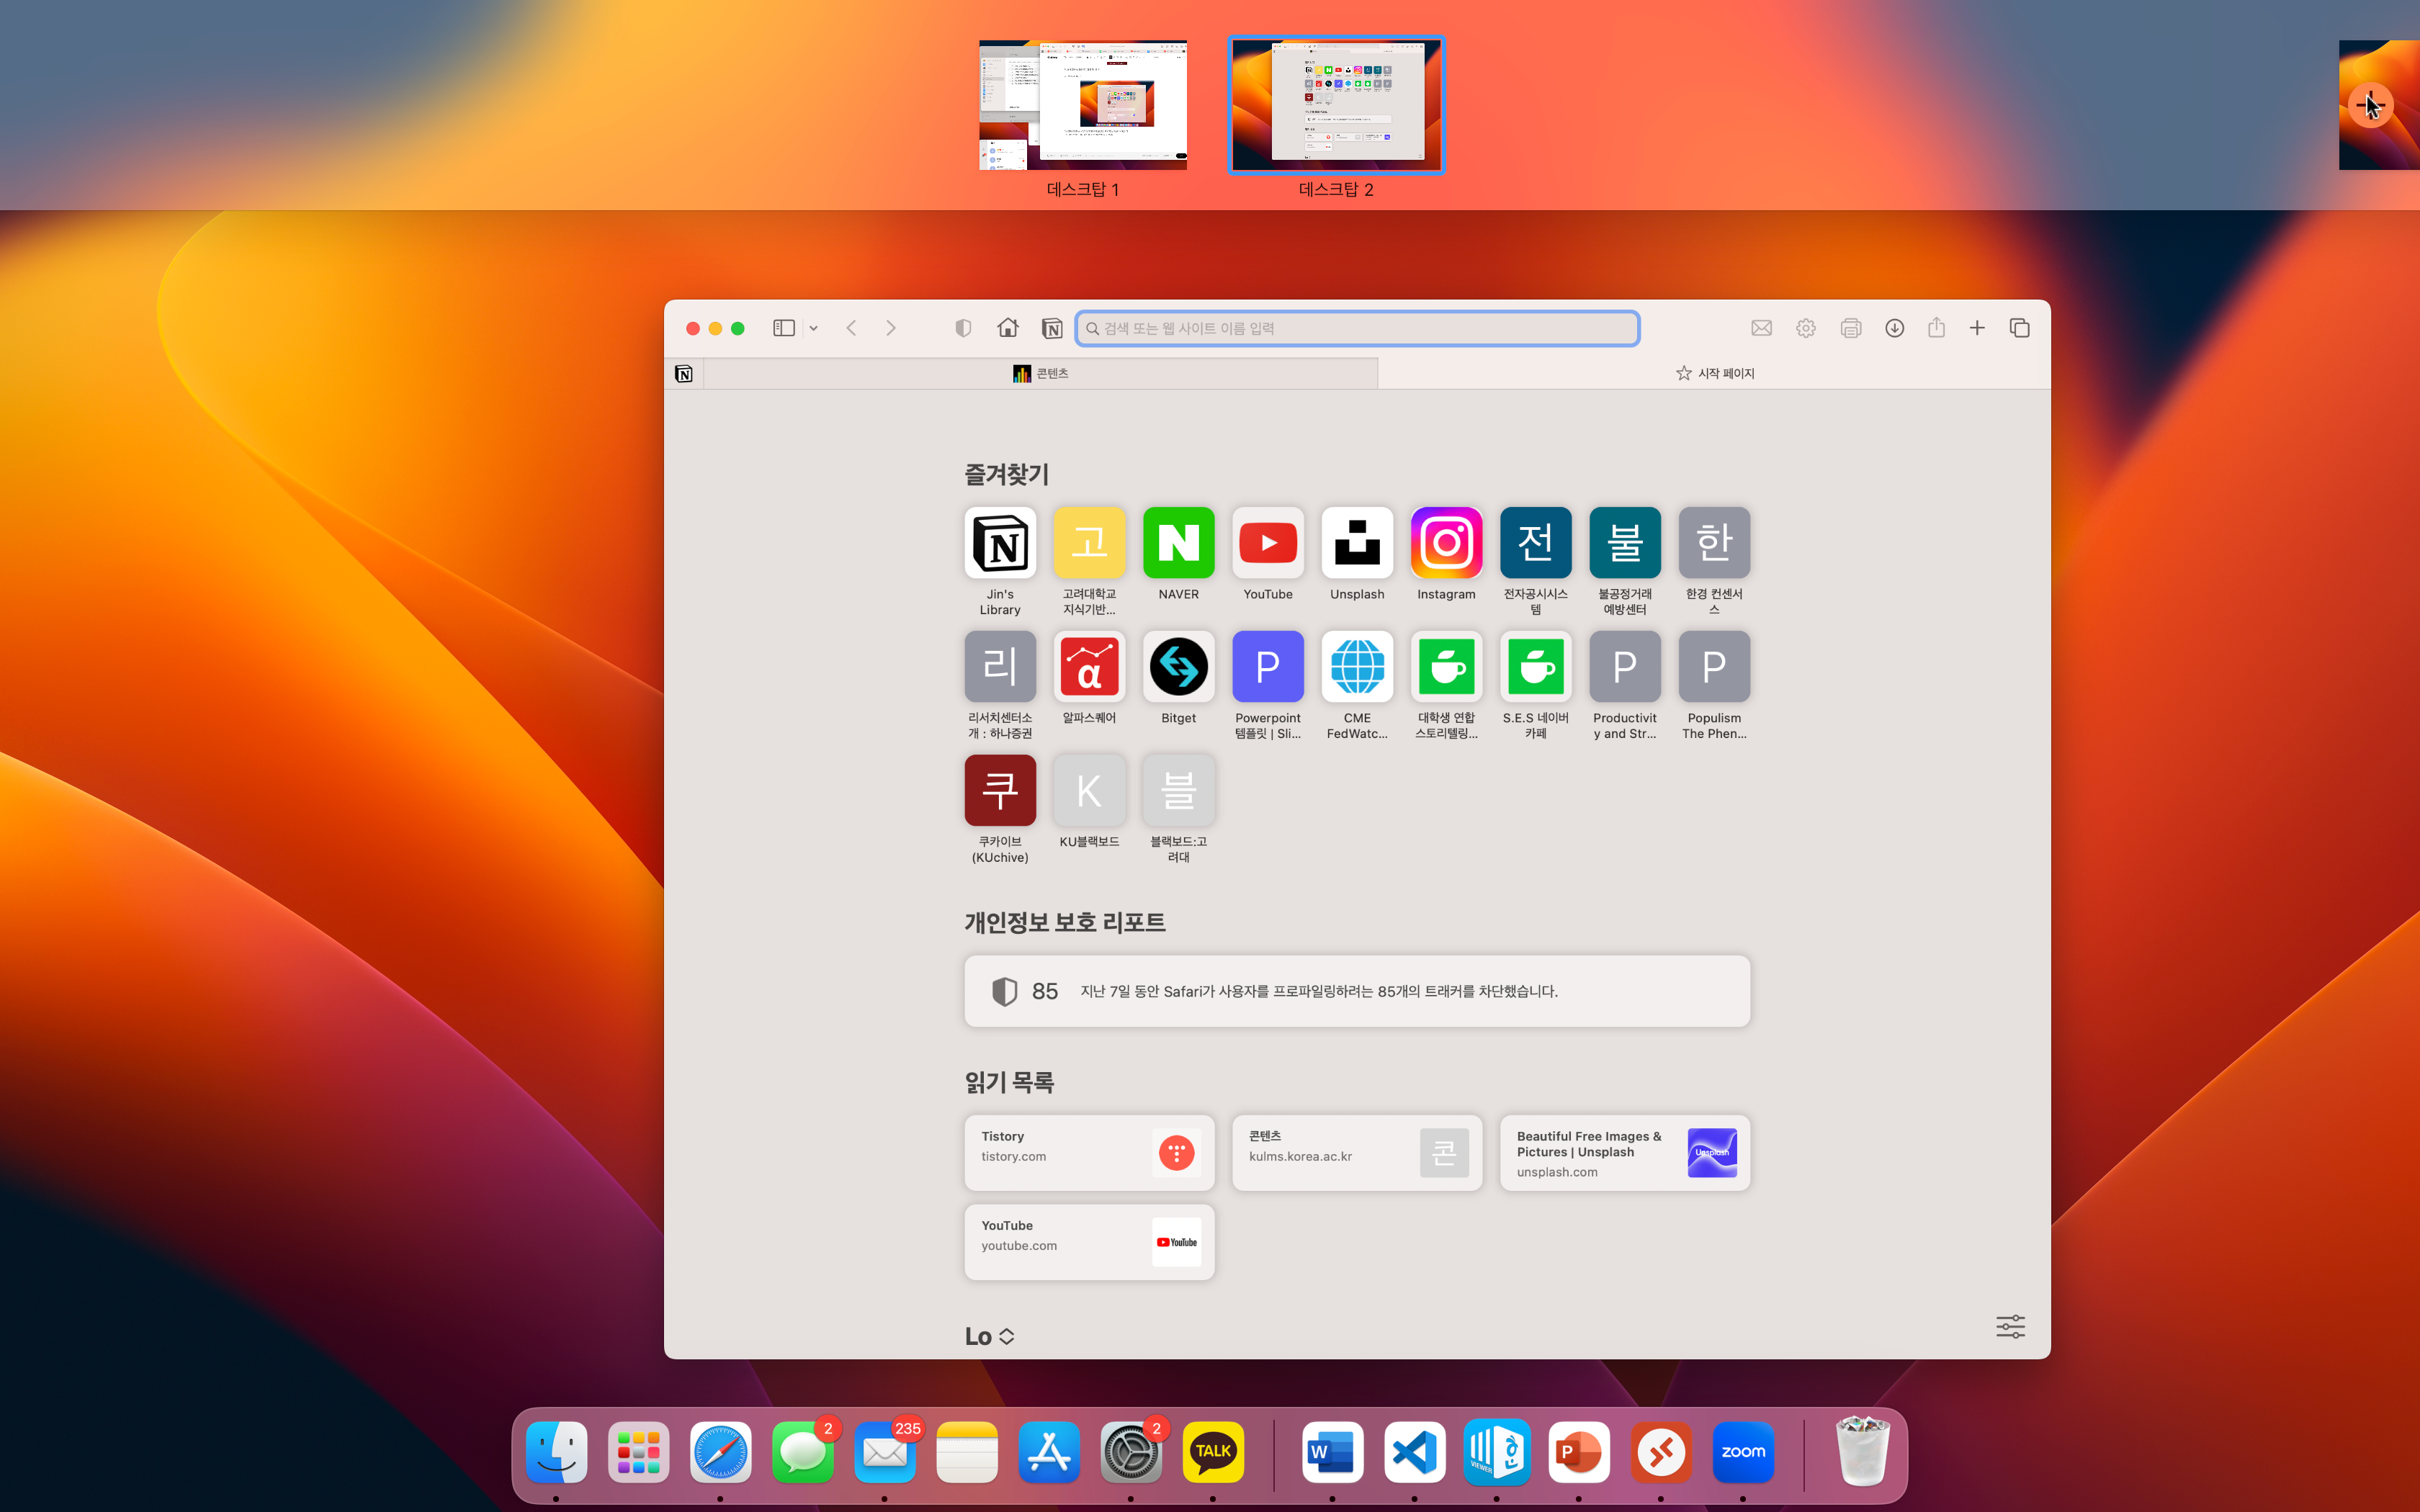2420x1512 pixels.
Task: Open Launchpad from the Dock
Action: click(639, 1452)
